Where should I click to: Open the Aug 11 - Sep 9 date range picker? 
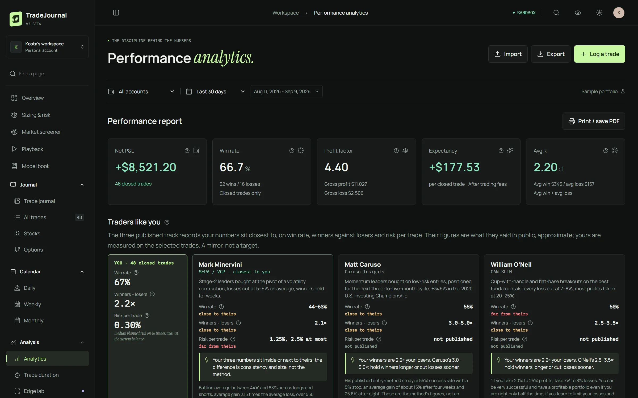tap(287, 92)
